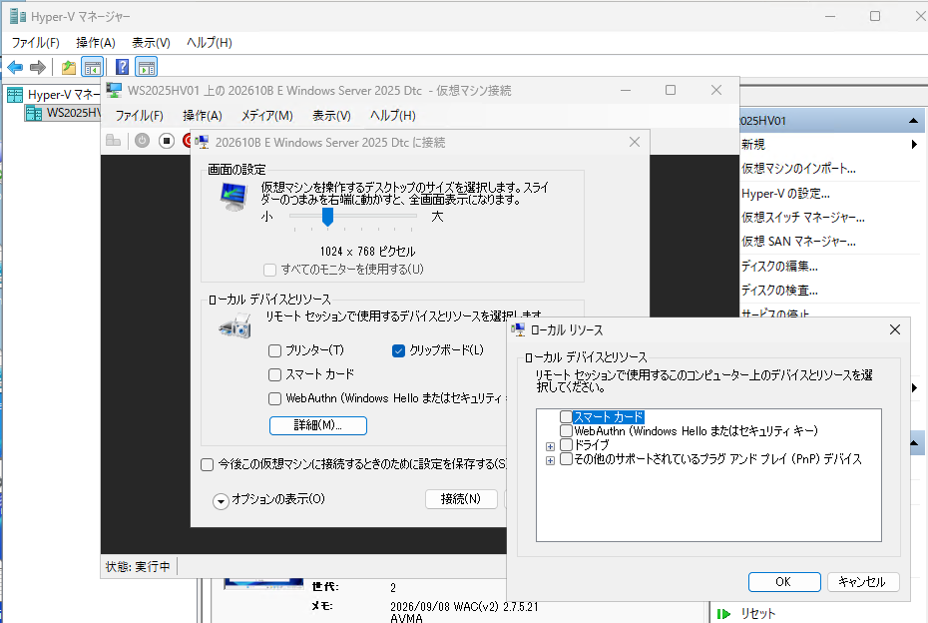Viewport: 928px width, 623px height.
Task: Open 仮想スイッチ マネージャー... action
Action: (802, 218)
